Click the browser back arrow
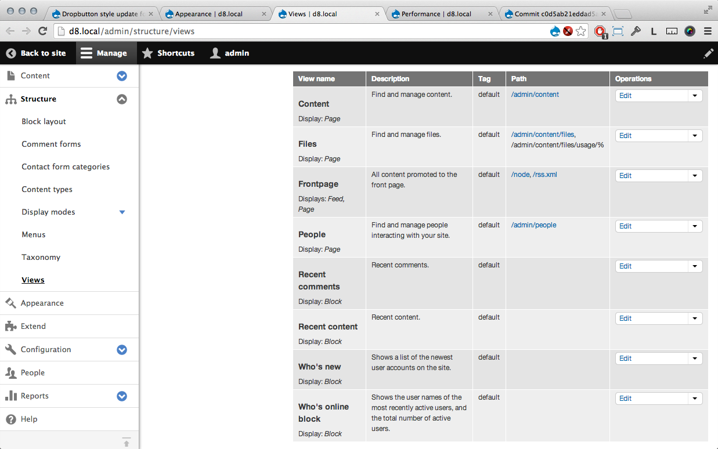The height and width of the screenshot is (449, 718). [10, 31]
